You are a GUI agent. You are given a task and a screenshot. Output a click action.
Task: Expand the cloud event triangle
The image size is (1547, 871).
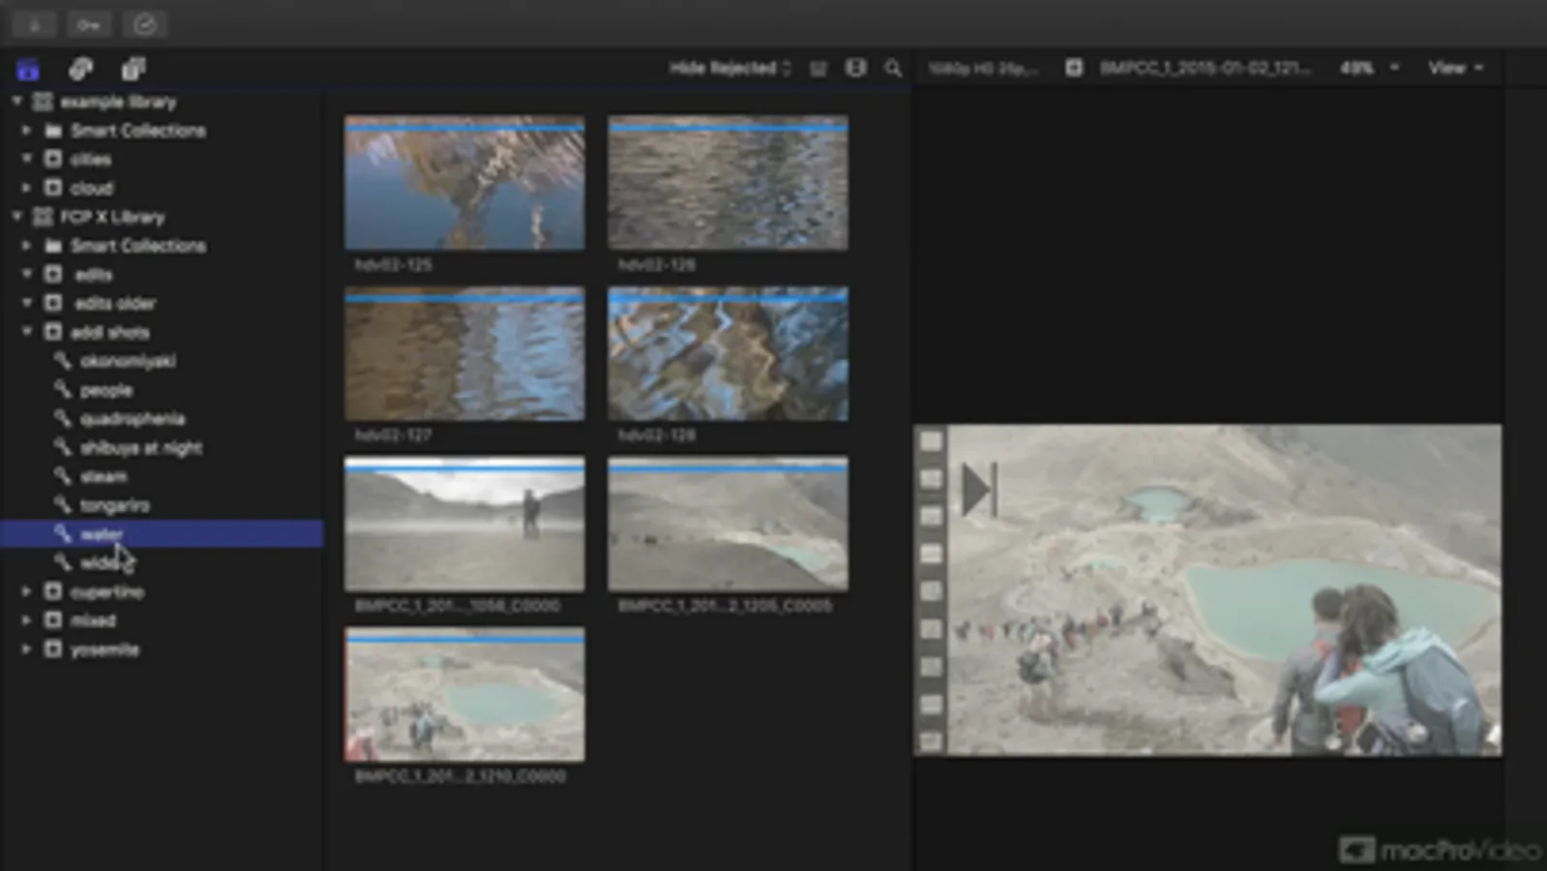click(26, 188)
